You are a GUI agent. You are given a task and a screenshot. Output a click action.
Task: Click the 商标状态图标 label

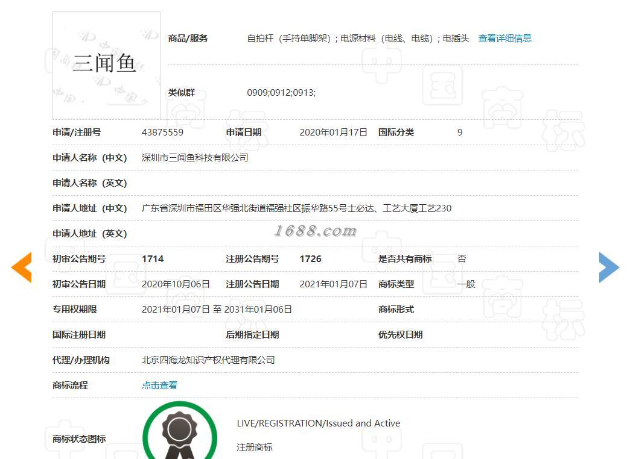pyautogui.click(x=79, y=439)
